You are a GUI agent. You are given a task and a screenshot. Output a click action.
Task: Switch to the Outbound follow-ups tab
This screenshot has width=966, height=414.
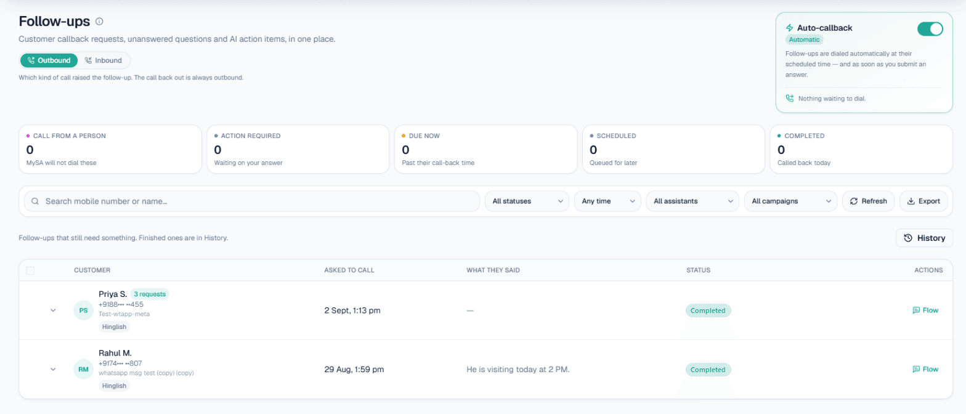pyautogui.click(x=49, y=60)
